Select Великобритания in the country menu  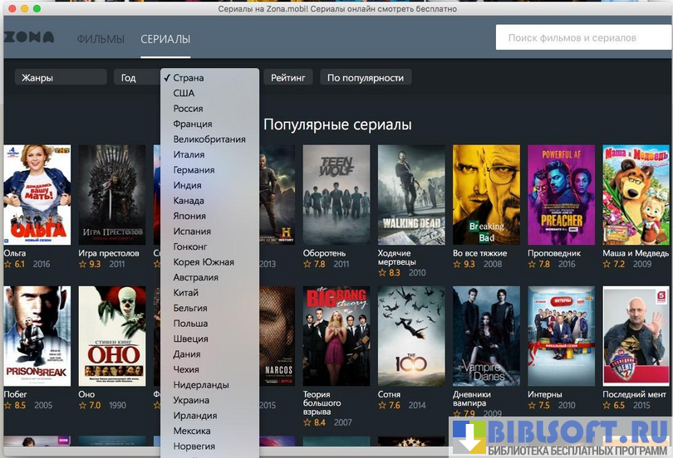coord(209,139)
